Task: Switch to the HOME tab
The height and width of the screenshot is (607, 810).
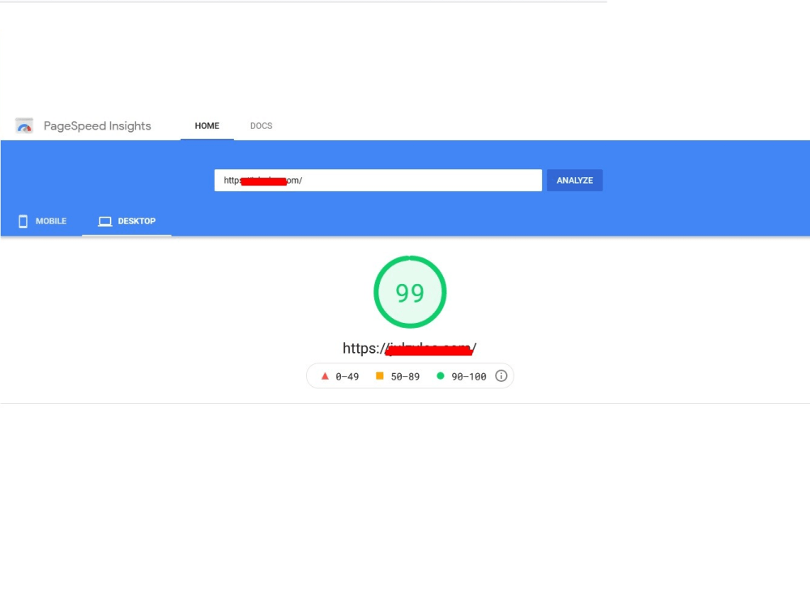Action: [207, 126]
